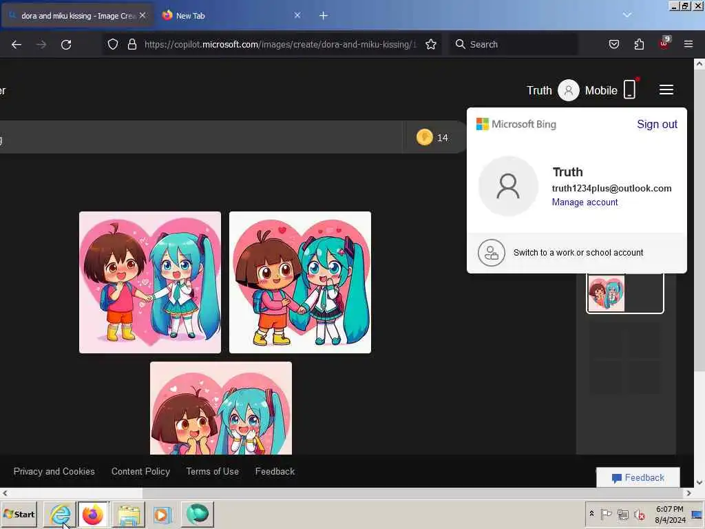Open the Extensions puzzle icon
This screenshot has width=705, height=529.
tap(639, 45)
